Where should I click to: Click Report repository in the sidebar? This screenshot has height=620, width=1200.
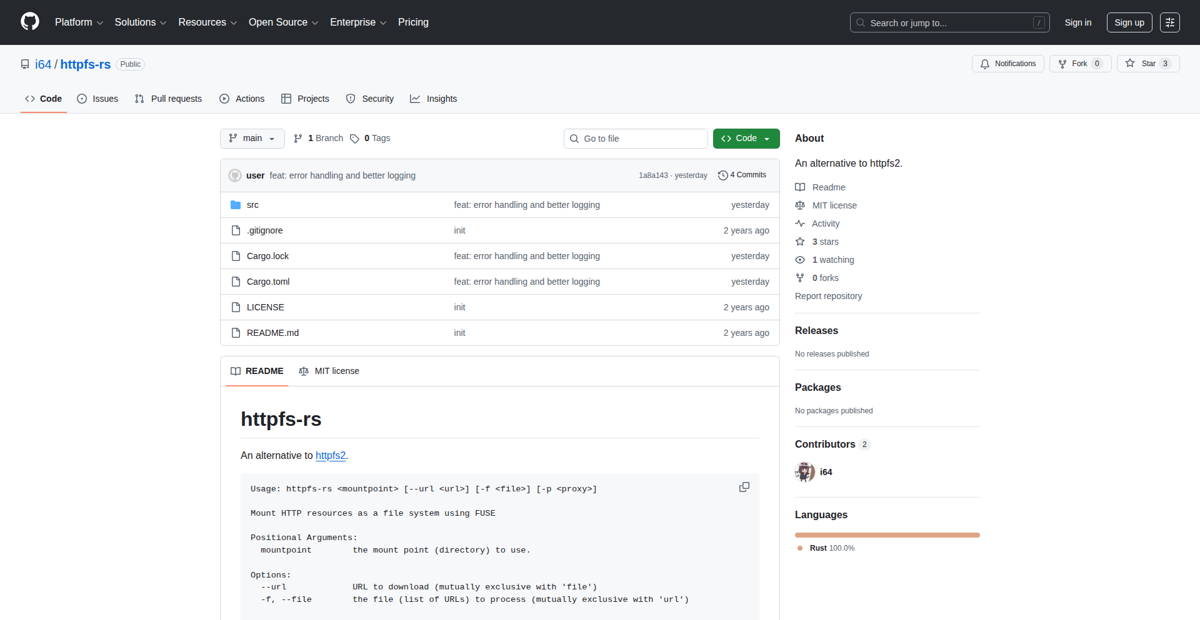[828, 296]
